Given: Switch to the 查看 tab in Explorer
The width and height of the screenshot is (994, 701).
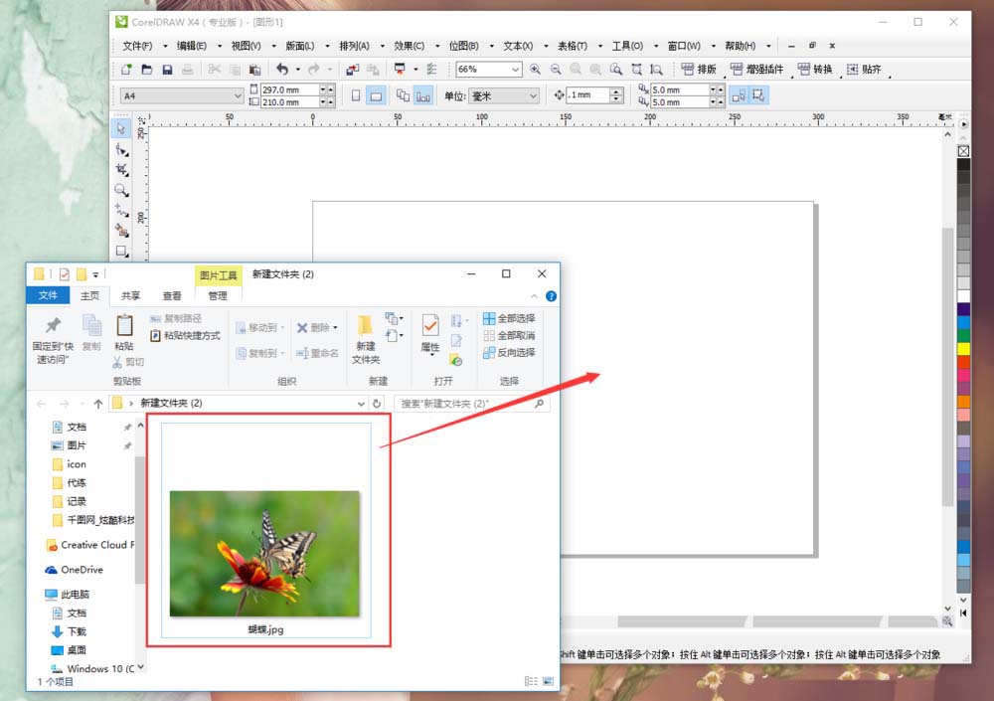Looking at the screenshot, I should click(x=172, y=295).
